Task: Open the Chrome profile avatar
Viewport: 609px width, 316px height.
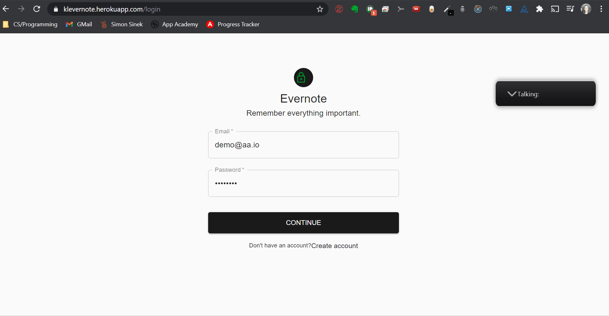Action: [x=586, y=9]
